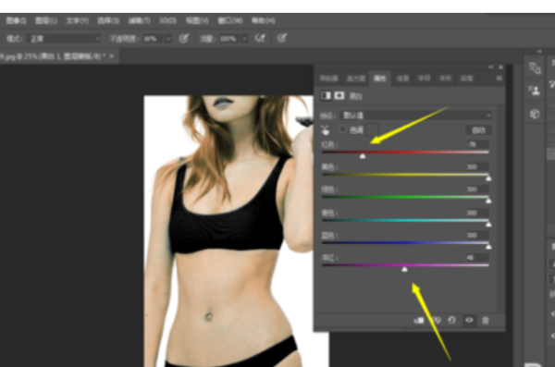Toggle airbrush mode icon next to flow
555x367 pixels.
(260, 38)
